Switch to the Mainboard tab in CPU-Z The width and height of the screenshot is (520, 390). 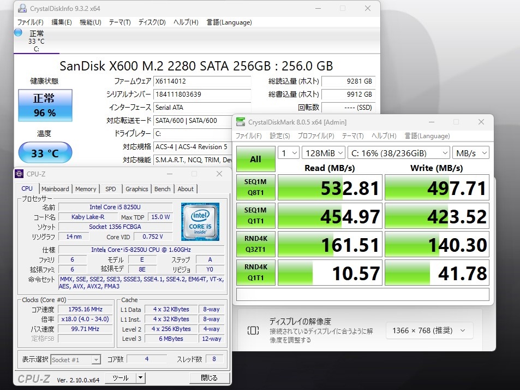pos(55,189)
